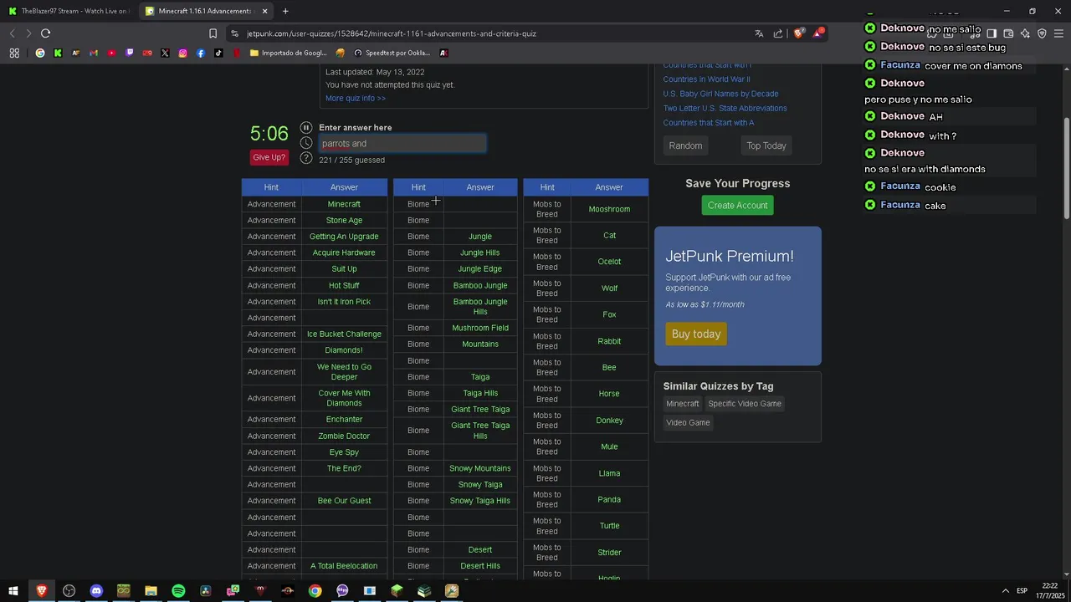1071x602 pixels.
Task: Reload the page
Action: (45, 33)
